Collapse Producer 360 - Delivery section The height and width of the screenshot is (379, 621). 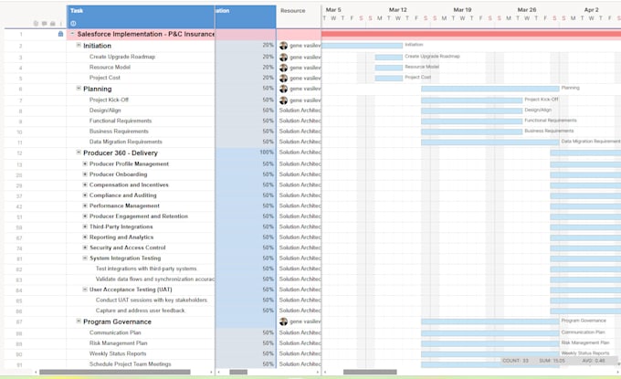(79, 153)
